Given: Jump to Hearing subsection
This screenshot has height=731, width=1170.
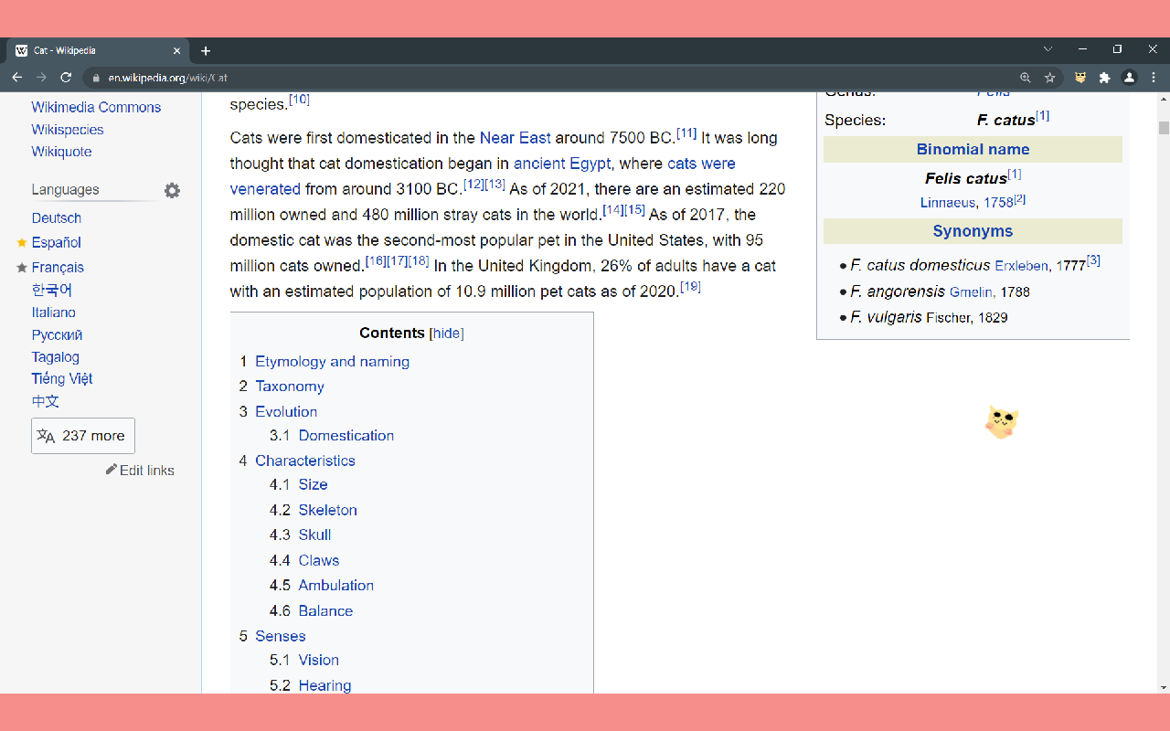Looking at the screenshot, I should 324,686.
